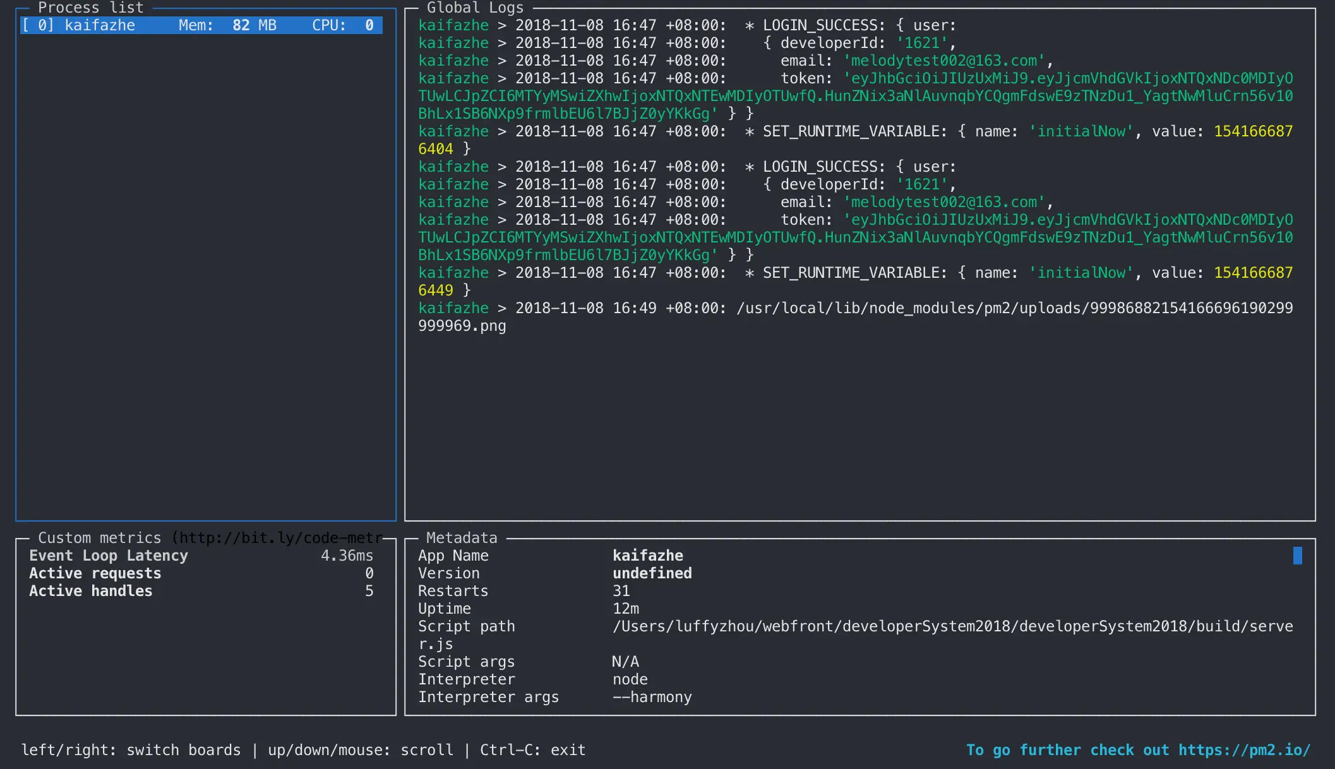Click the 4.36ms latency value
The height and width of the screenshot is (769, 1335).
(347, 556)
